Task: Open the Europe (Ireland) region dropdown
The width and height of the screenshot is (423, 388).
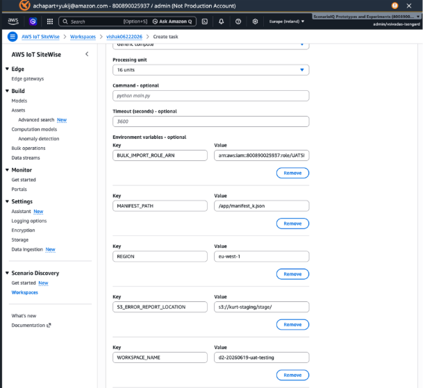Action: pos(286,22)
